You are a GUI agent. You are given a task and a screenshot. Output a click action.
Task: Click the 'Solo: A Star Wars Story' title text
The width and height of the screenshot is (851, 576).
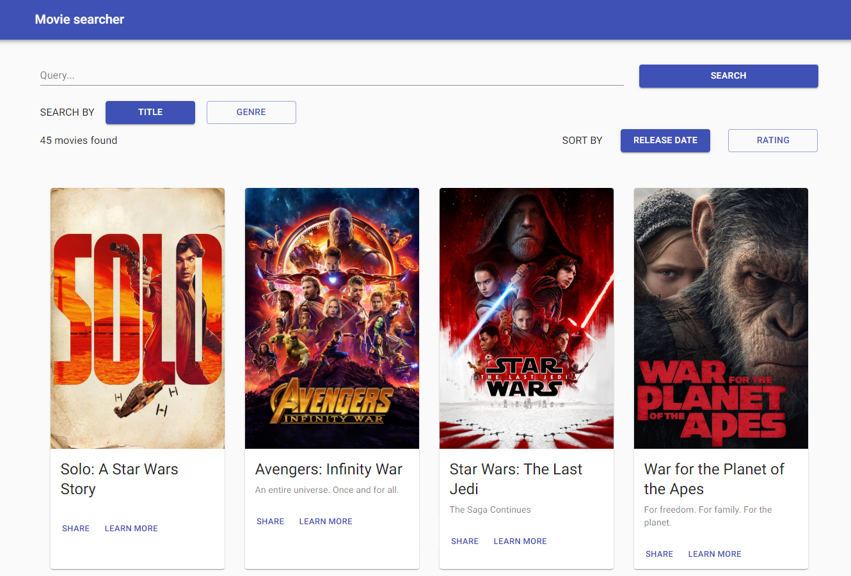[x=120, y=479]
